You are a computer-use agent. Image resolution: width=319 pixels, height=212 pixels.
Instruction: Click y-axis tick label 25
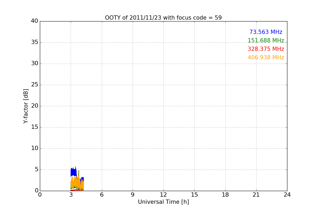click(x=35, y=85)
